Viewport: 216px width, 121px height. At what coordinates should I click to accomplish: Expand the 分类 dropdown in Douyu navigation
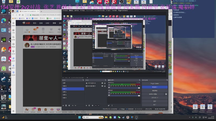48,23
